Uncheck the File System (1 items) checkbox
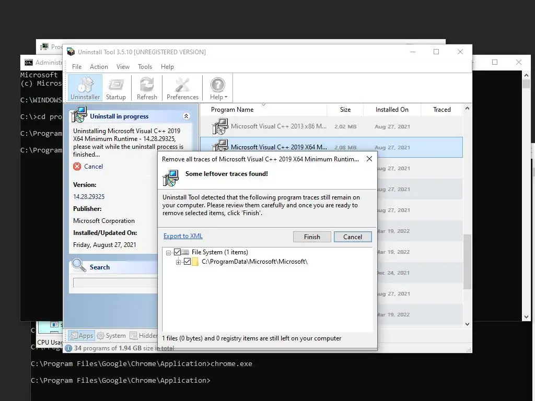The height and width of the screenshot is (401, 535). 177,252
